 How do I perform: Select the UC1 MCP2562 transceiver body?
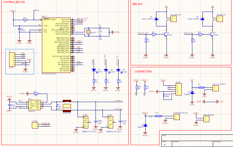(34, 105)
